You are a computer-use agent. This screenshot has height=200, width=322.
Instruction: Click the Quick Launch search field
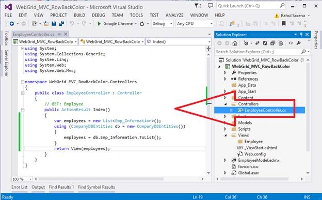(249, 6)
